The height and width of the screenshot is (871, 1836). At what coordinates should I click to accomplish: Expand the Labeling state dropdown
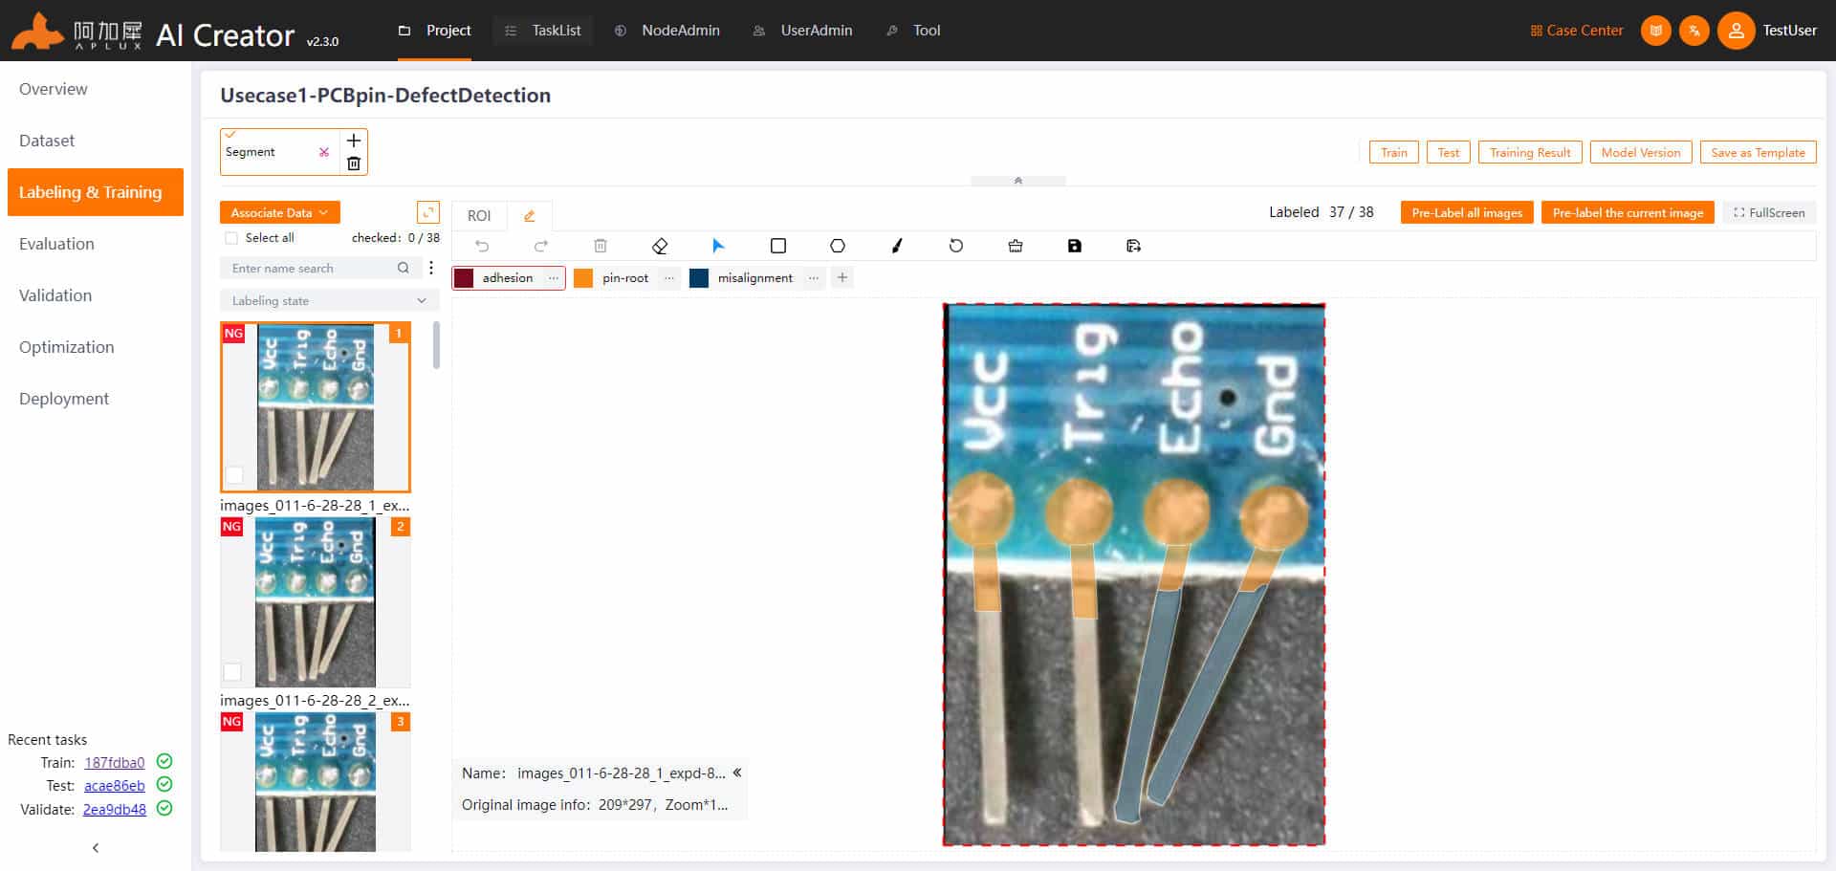tap(329, 300)
